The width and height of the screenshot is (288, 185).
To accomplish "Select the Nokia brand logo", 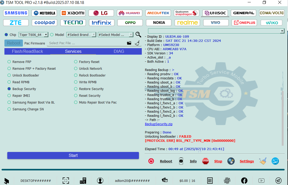I will tap(159, 23).
